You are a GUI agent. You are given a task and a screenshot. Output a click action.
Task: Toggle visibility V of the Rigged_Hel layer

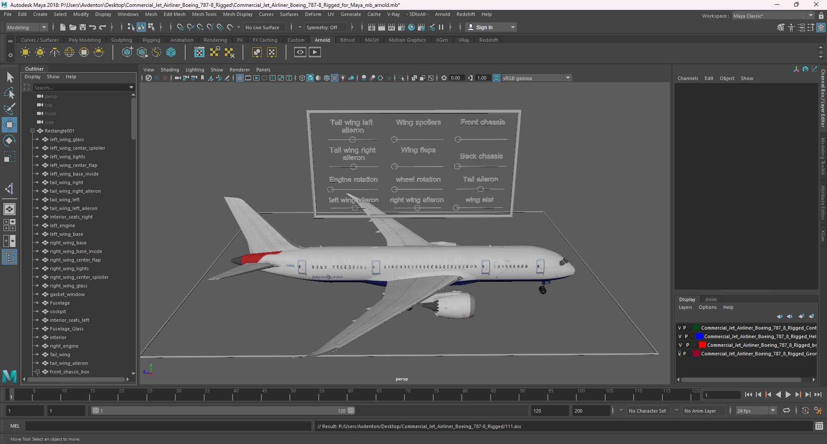[680, 336]
